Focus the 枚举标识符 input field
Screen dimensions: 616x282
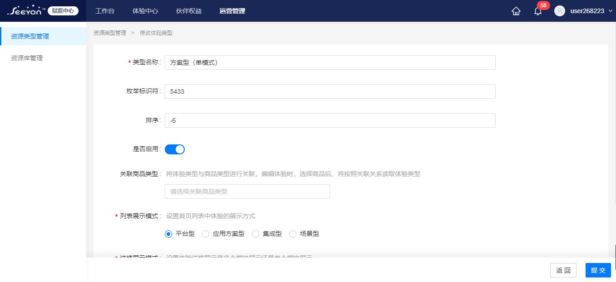click(330, 91)
